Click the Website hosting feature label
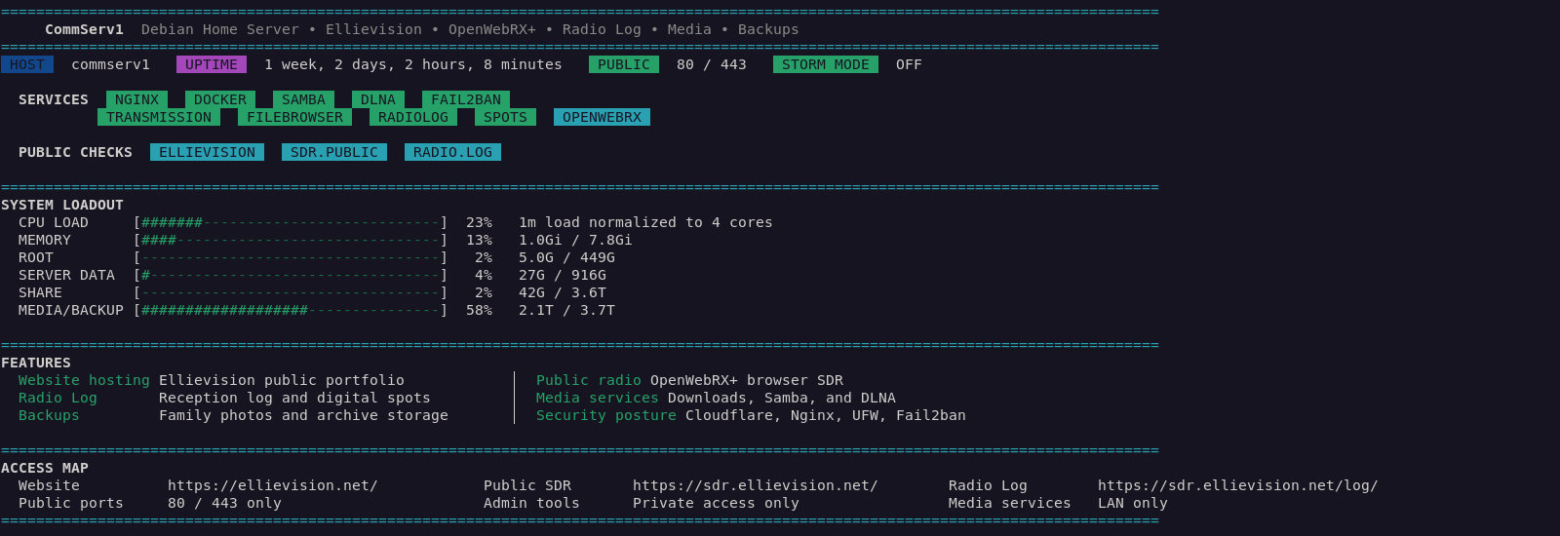Image resolution: width=1560 pixels, height=536 pixels. coord(84,380)
